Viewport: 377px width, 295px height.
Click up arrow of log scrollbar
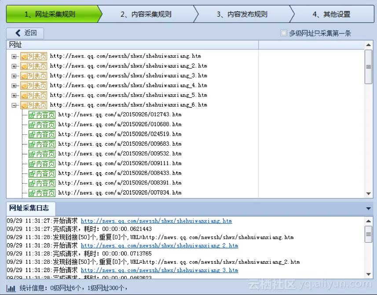[368, 221]
